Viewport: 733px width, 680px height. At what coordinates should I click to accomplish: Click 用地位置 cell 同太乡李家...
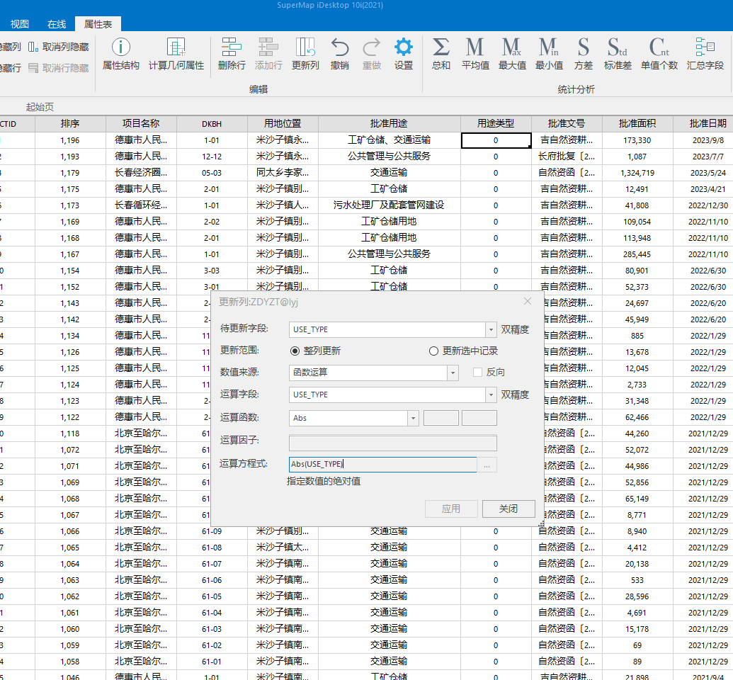(283, 173)
